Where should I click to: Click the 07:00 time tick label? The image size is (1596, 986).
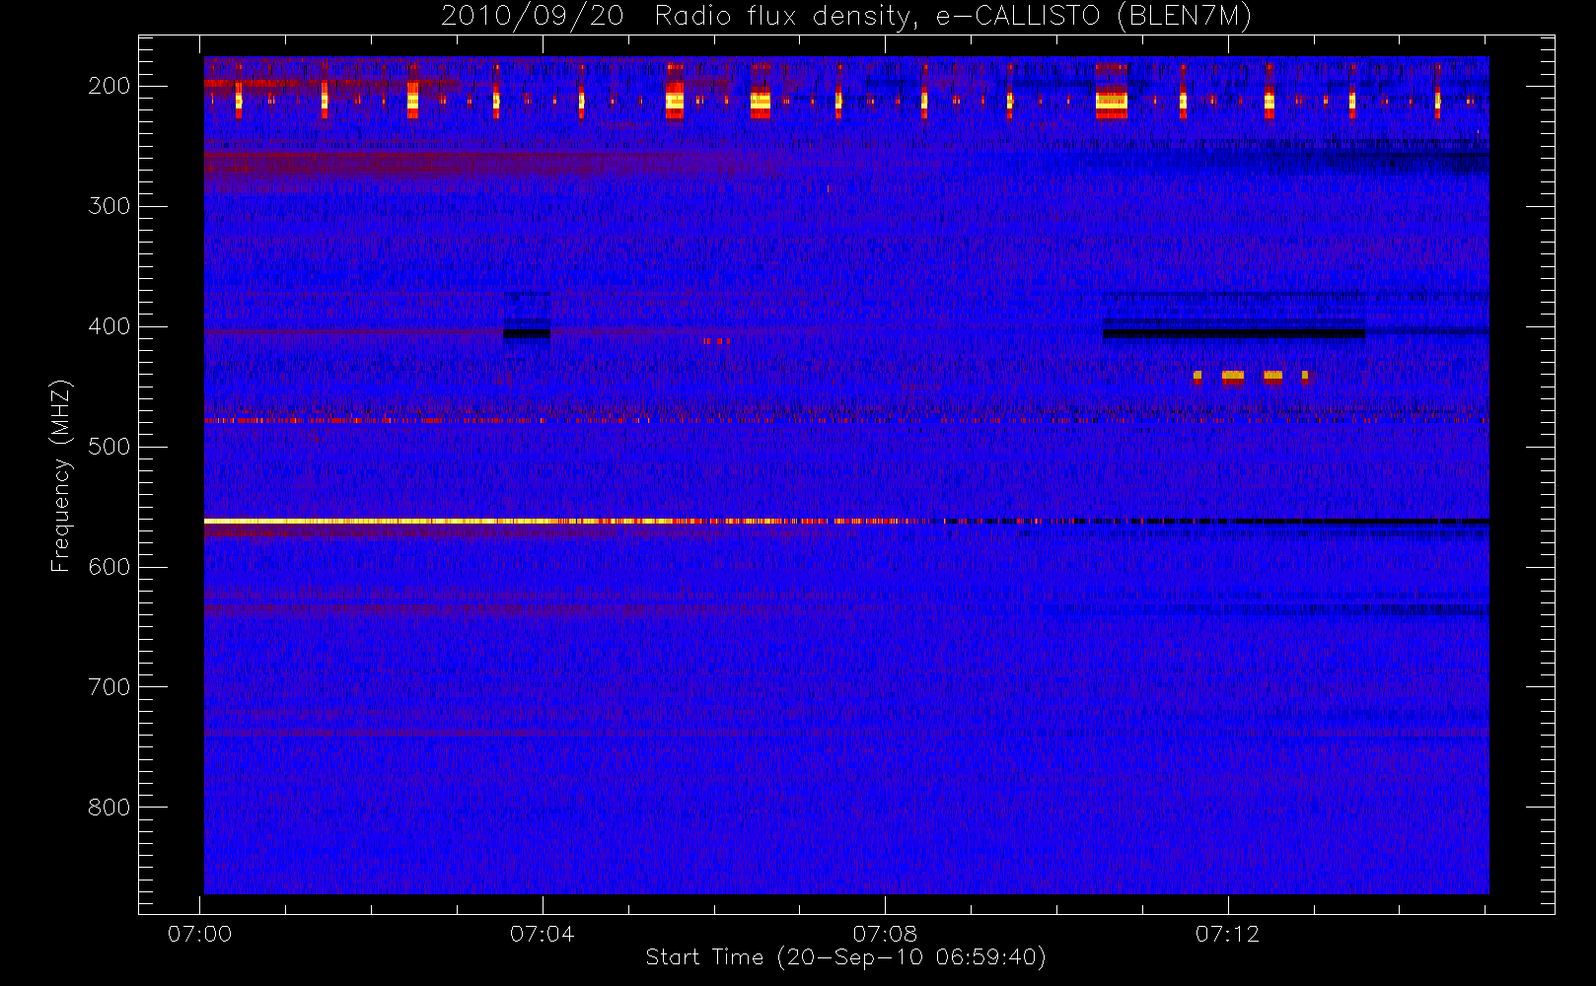pyautogui.click(x=200, y=934)
